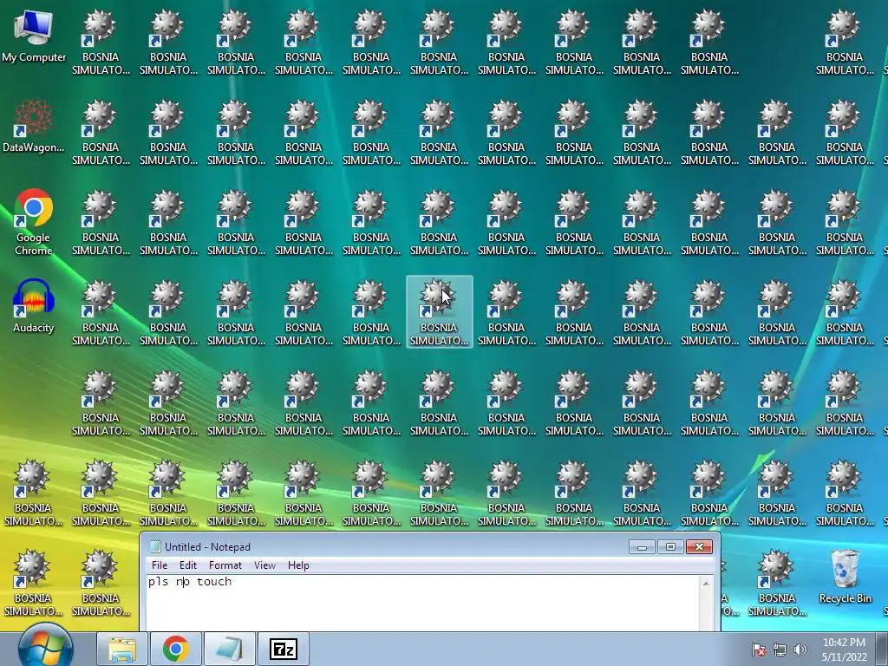The image size is (888, 666).
Task: Select BOSNIA SIMULATO shortcut left of Recycle Bin
Action: 777,584
